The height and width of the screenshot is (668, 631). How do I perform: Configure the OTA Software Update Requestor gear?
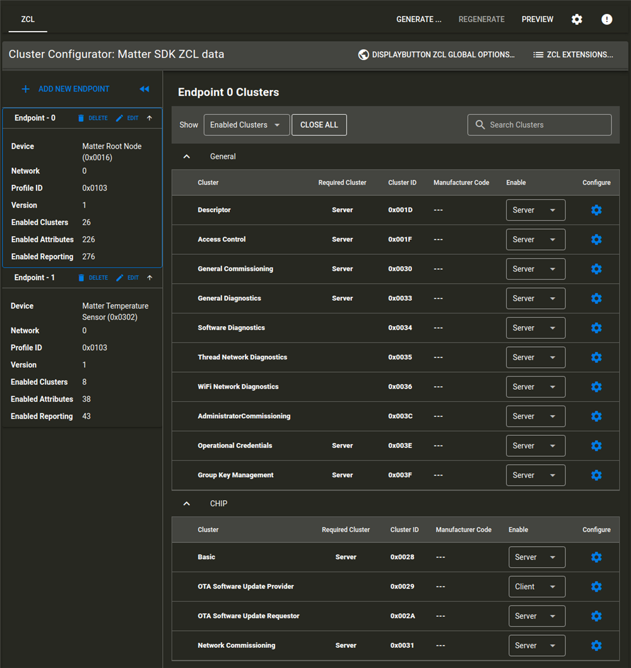(x=596, y=616)
